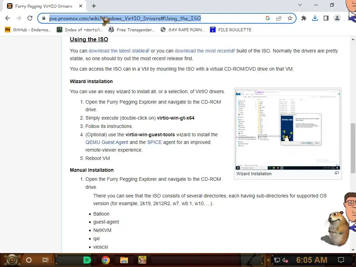View site information padlock icon
356x267 pixels.
(44, 18)
